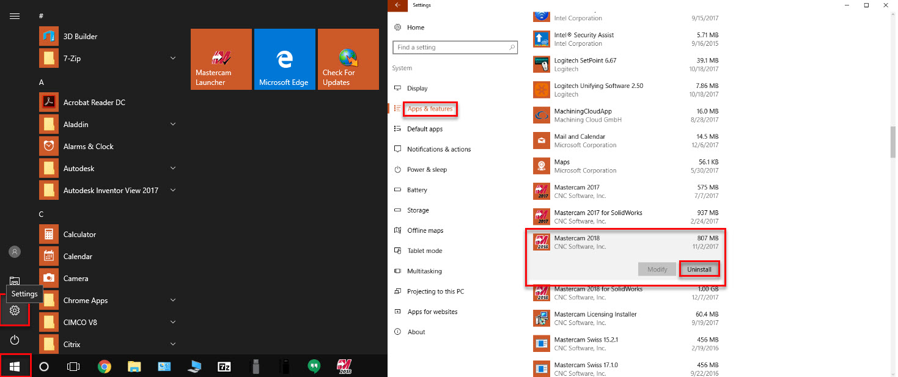Click the Power icon in Start menu
Screen dimensions: 898x377
pyautogui.click(x=15, y=340)
